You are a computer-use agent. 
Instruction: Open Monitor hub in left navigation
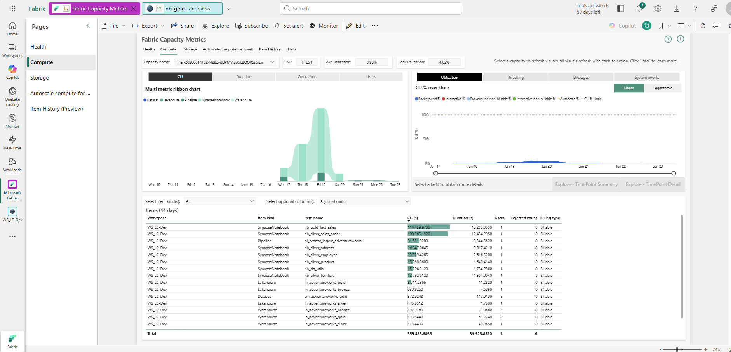(12, 121)
